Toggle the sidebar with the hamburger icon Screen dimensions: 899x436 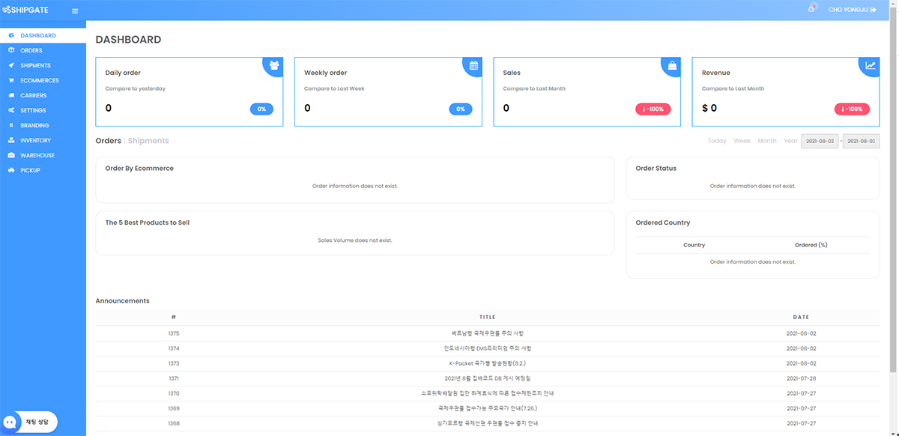74,10
